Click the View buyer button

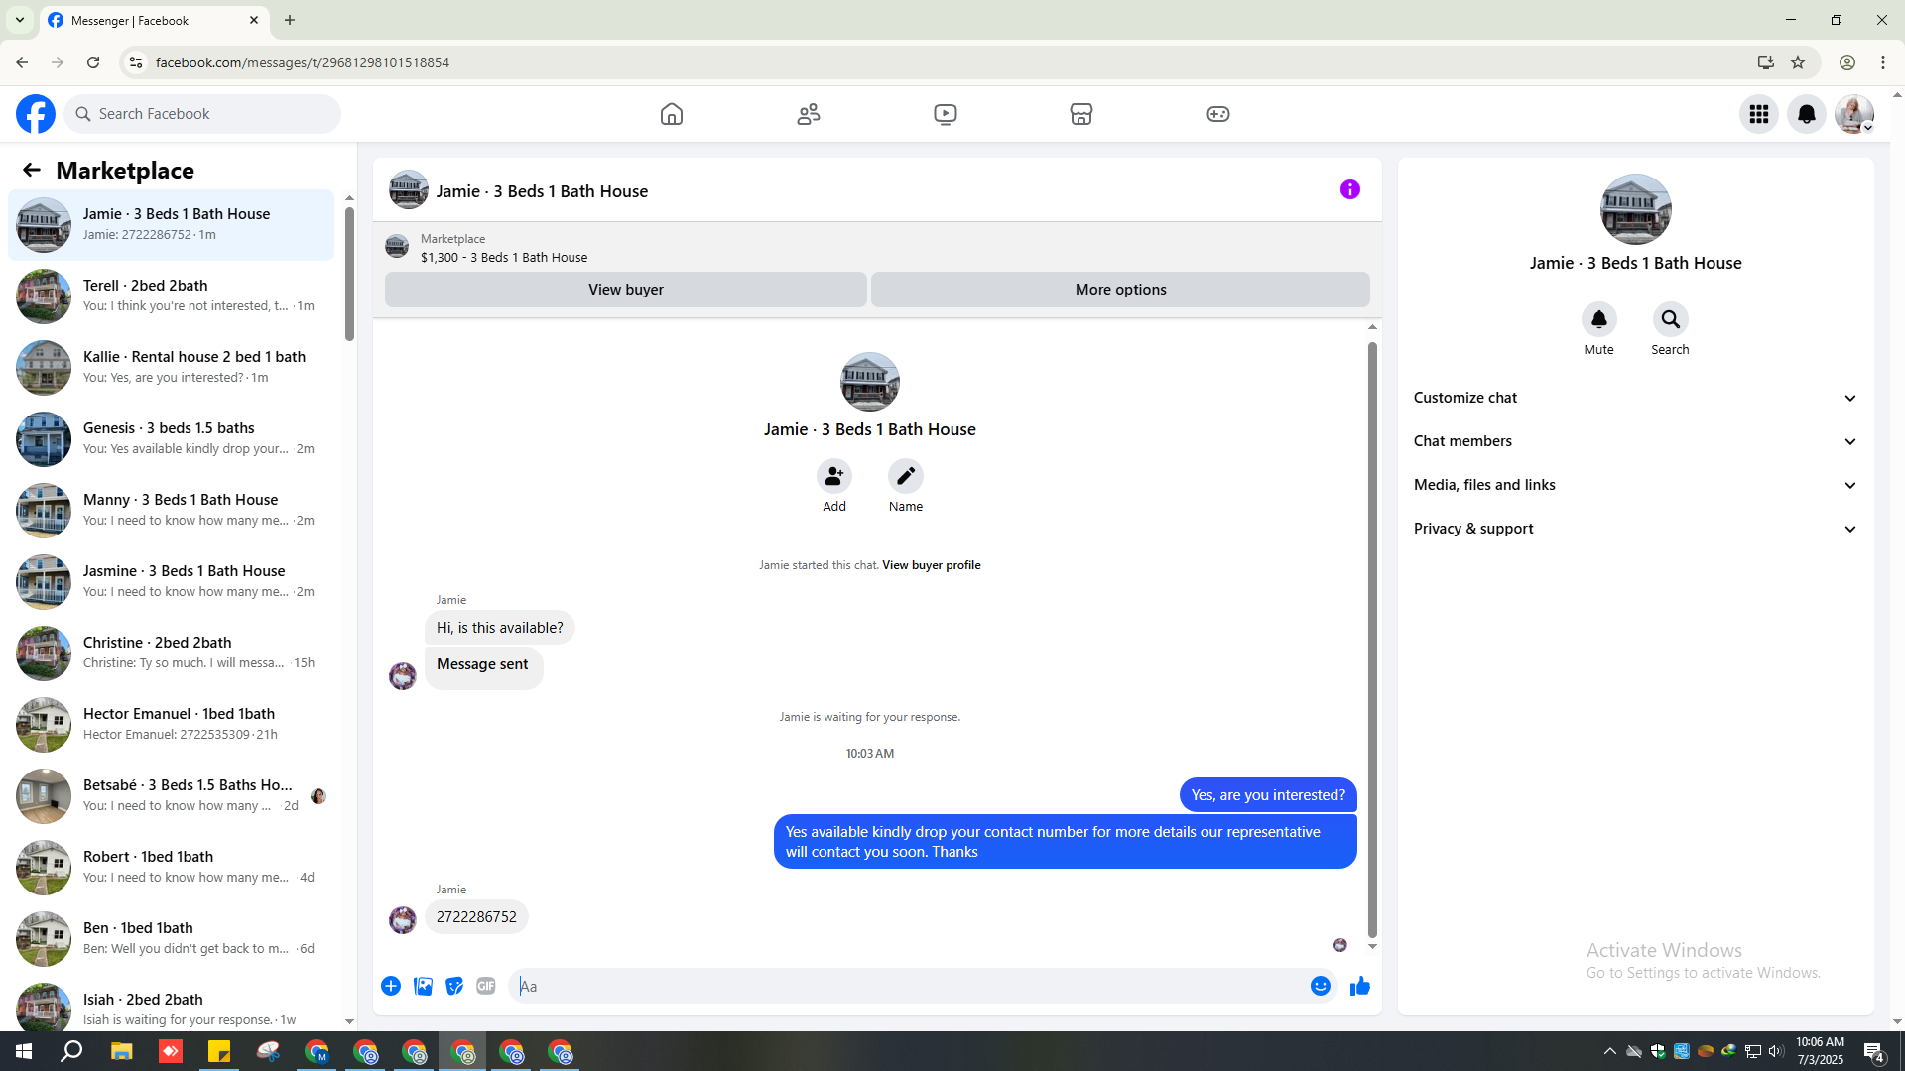tap(625, 290)
